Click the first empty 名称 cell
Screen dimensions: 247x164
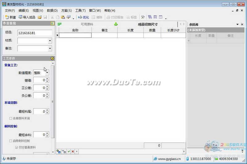point(75,35)
